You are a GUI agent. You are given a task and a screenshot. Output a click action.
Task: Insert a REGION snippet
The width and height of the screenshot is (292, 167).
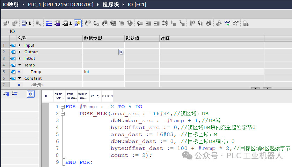click(107, 96)
